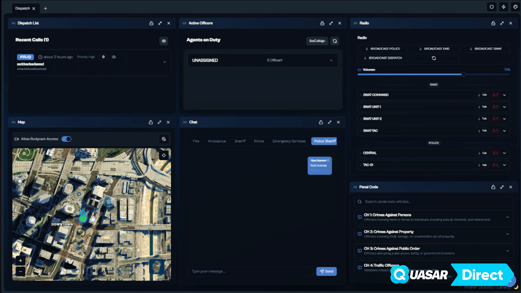Viewport: 521px width, 293px height.
Task: Mute the SWAT-COMMAND channel
Action: point(495,95)
